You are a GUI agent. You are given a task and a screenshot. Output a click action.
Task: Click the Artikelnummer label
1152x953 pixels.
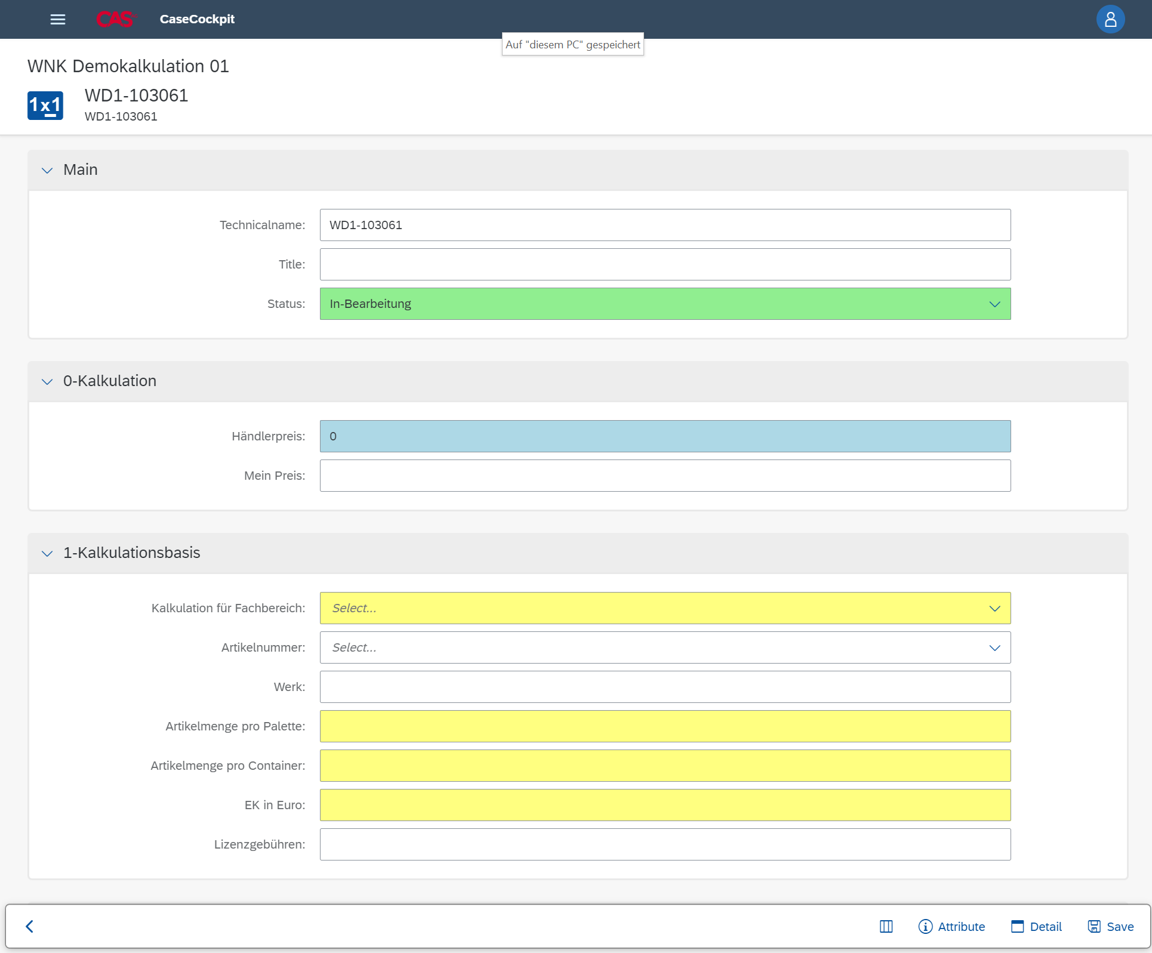click(x=263, y=647)
